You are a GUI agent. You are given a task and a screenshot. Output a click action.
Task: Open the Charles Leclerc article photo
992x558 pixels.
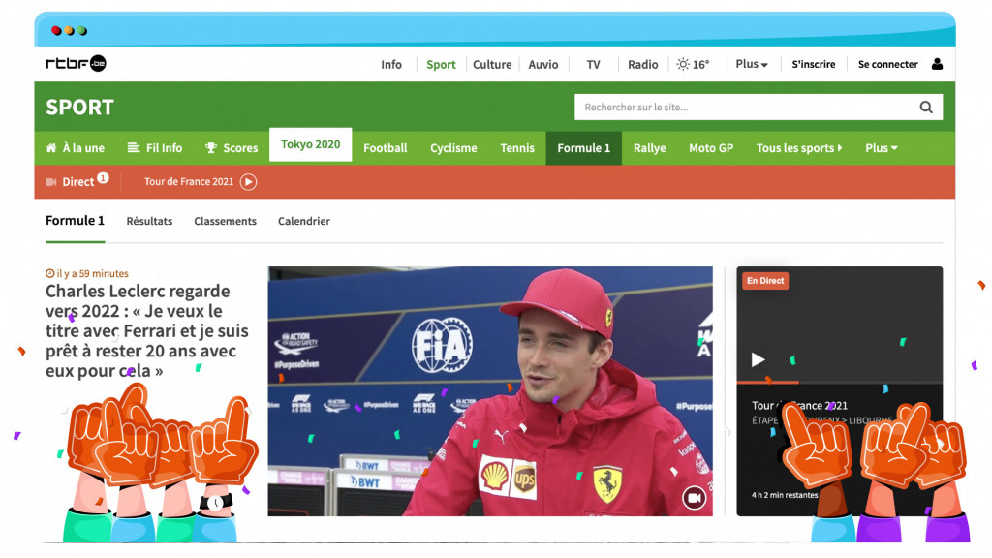click(x=490, y=391)
